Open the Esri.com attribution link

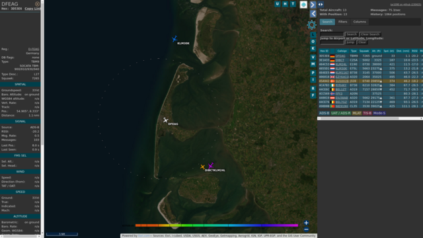(143, 236)
